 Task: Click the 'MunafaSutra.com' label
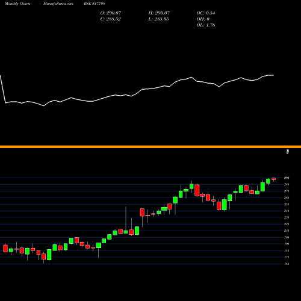point(58,4)
